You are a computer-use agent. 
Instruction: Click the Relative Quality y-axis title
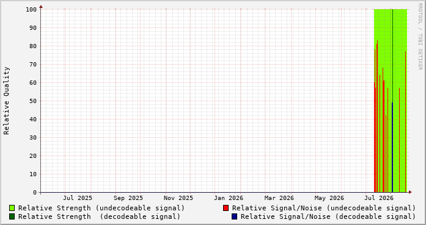7,101
